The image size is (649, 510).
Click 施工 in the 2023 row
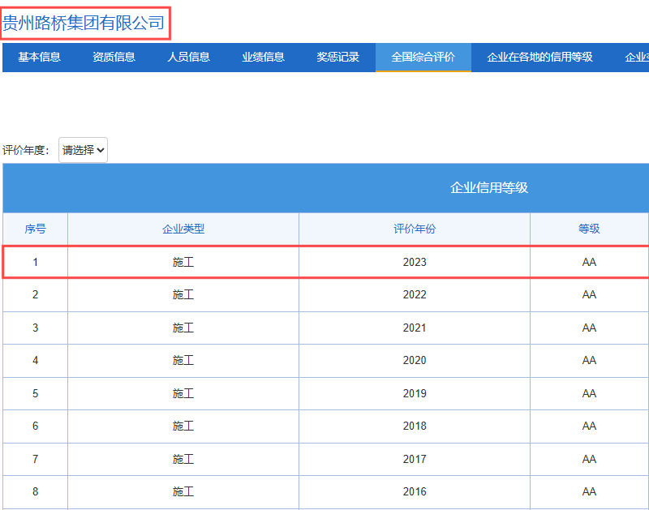click(x=183, y=262)
